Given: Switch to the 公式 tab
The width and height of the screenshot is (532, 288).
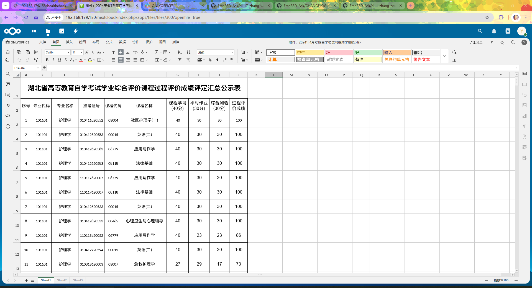Looking at the screenshot, I should (x=109, y=42).
